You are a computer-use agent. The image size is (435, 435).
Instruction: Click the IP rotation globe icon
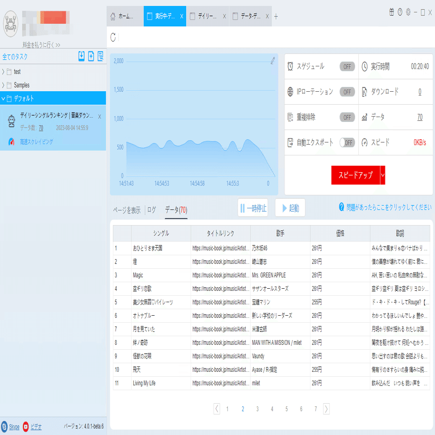point(290,92)
